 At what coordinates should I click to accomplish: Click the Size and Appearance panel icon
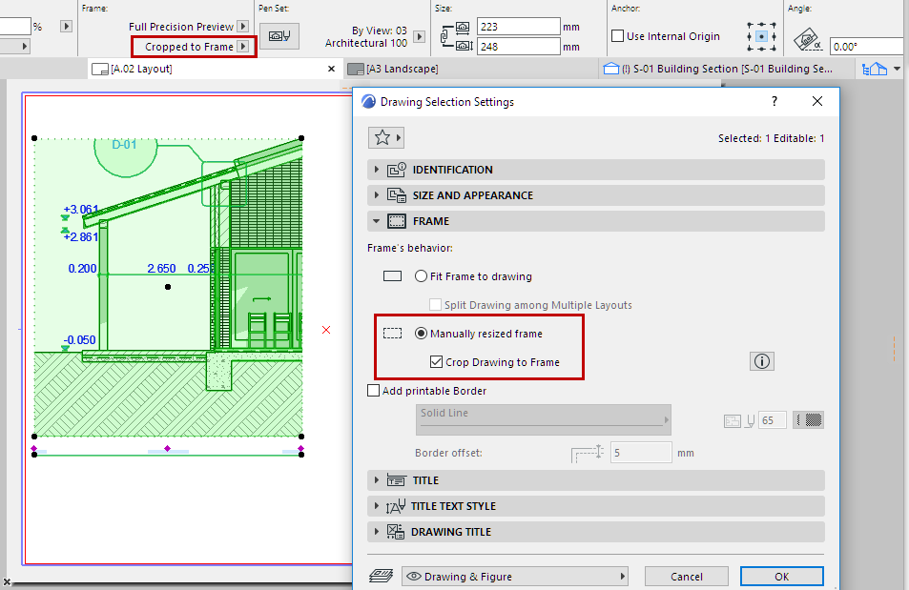(397, 195)
